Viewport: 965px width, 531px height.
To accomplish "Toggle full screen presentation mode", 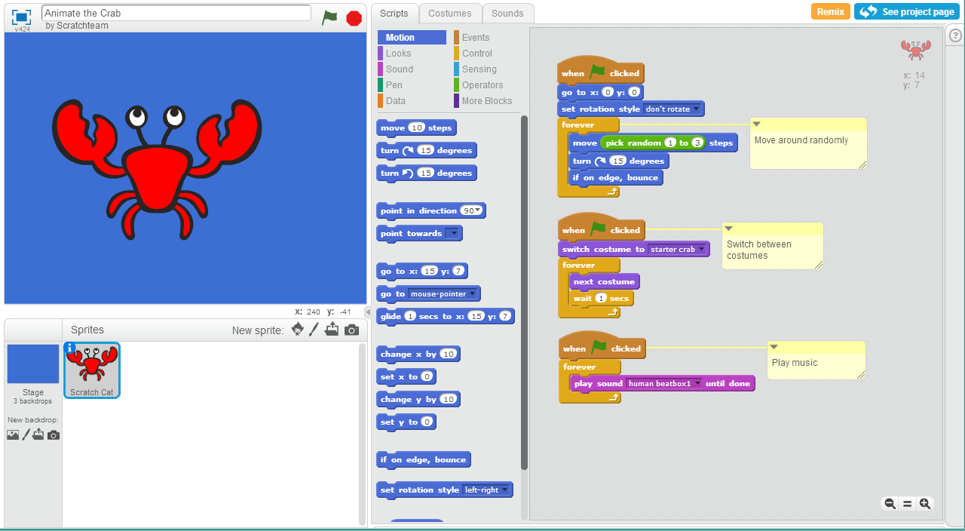I will [x=22, y=17].
